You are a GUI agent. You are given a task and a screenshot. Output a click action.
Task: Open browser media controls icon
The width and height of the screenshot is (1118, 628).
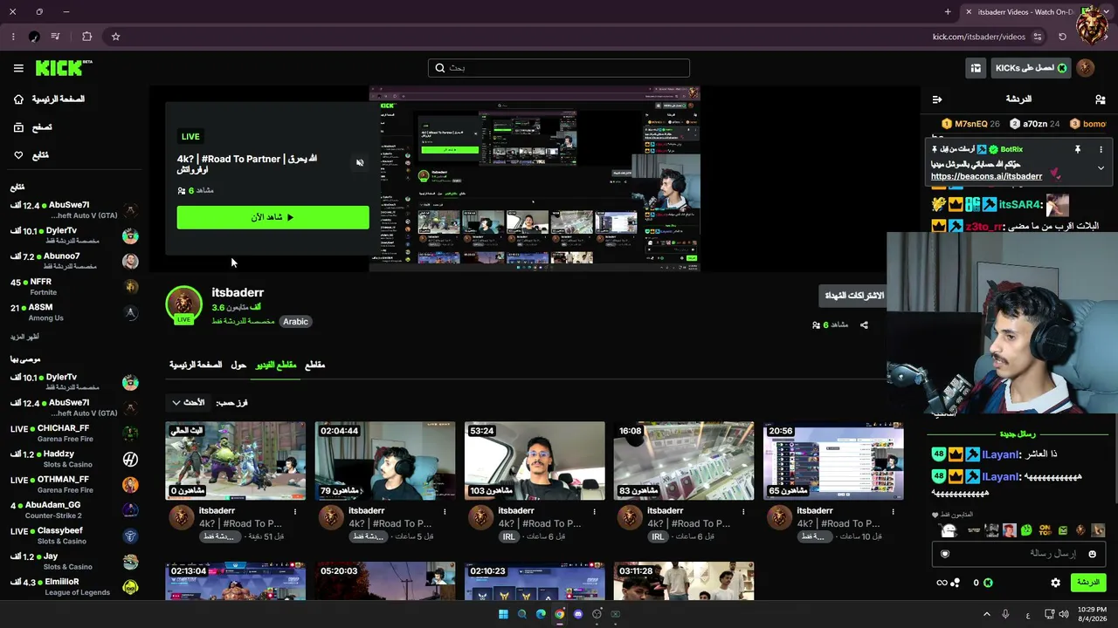click(x=55, y=37)
